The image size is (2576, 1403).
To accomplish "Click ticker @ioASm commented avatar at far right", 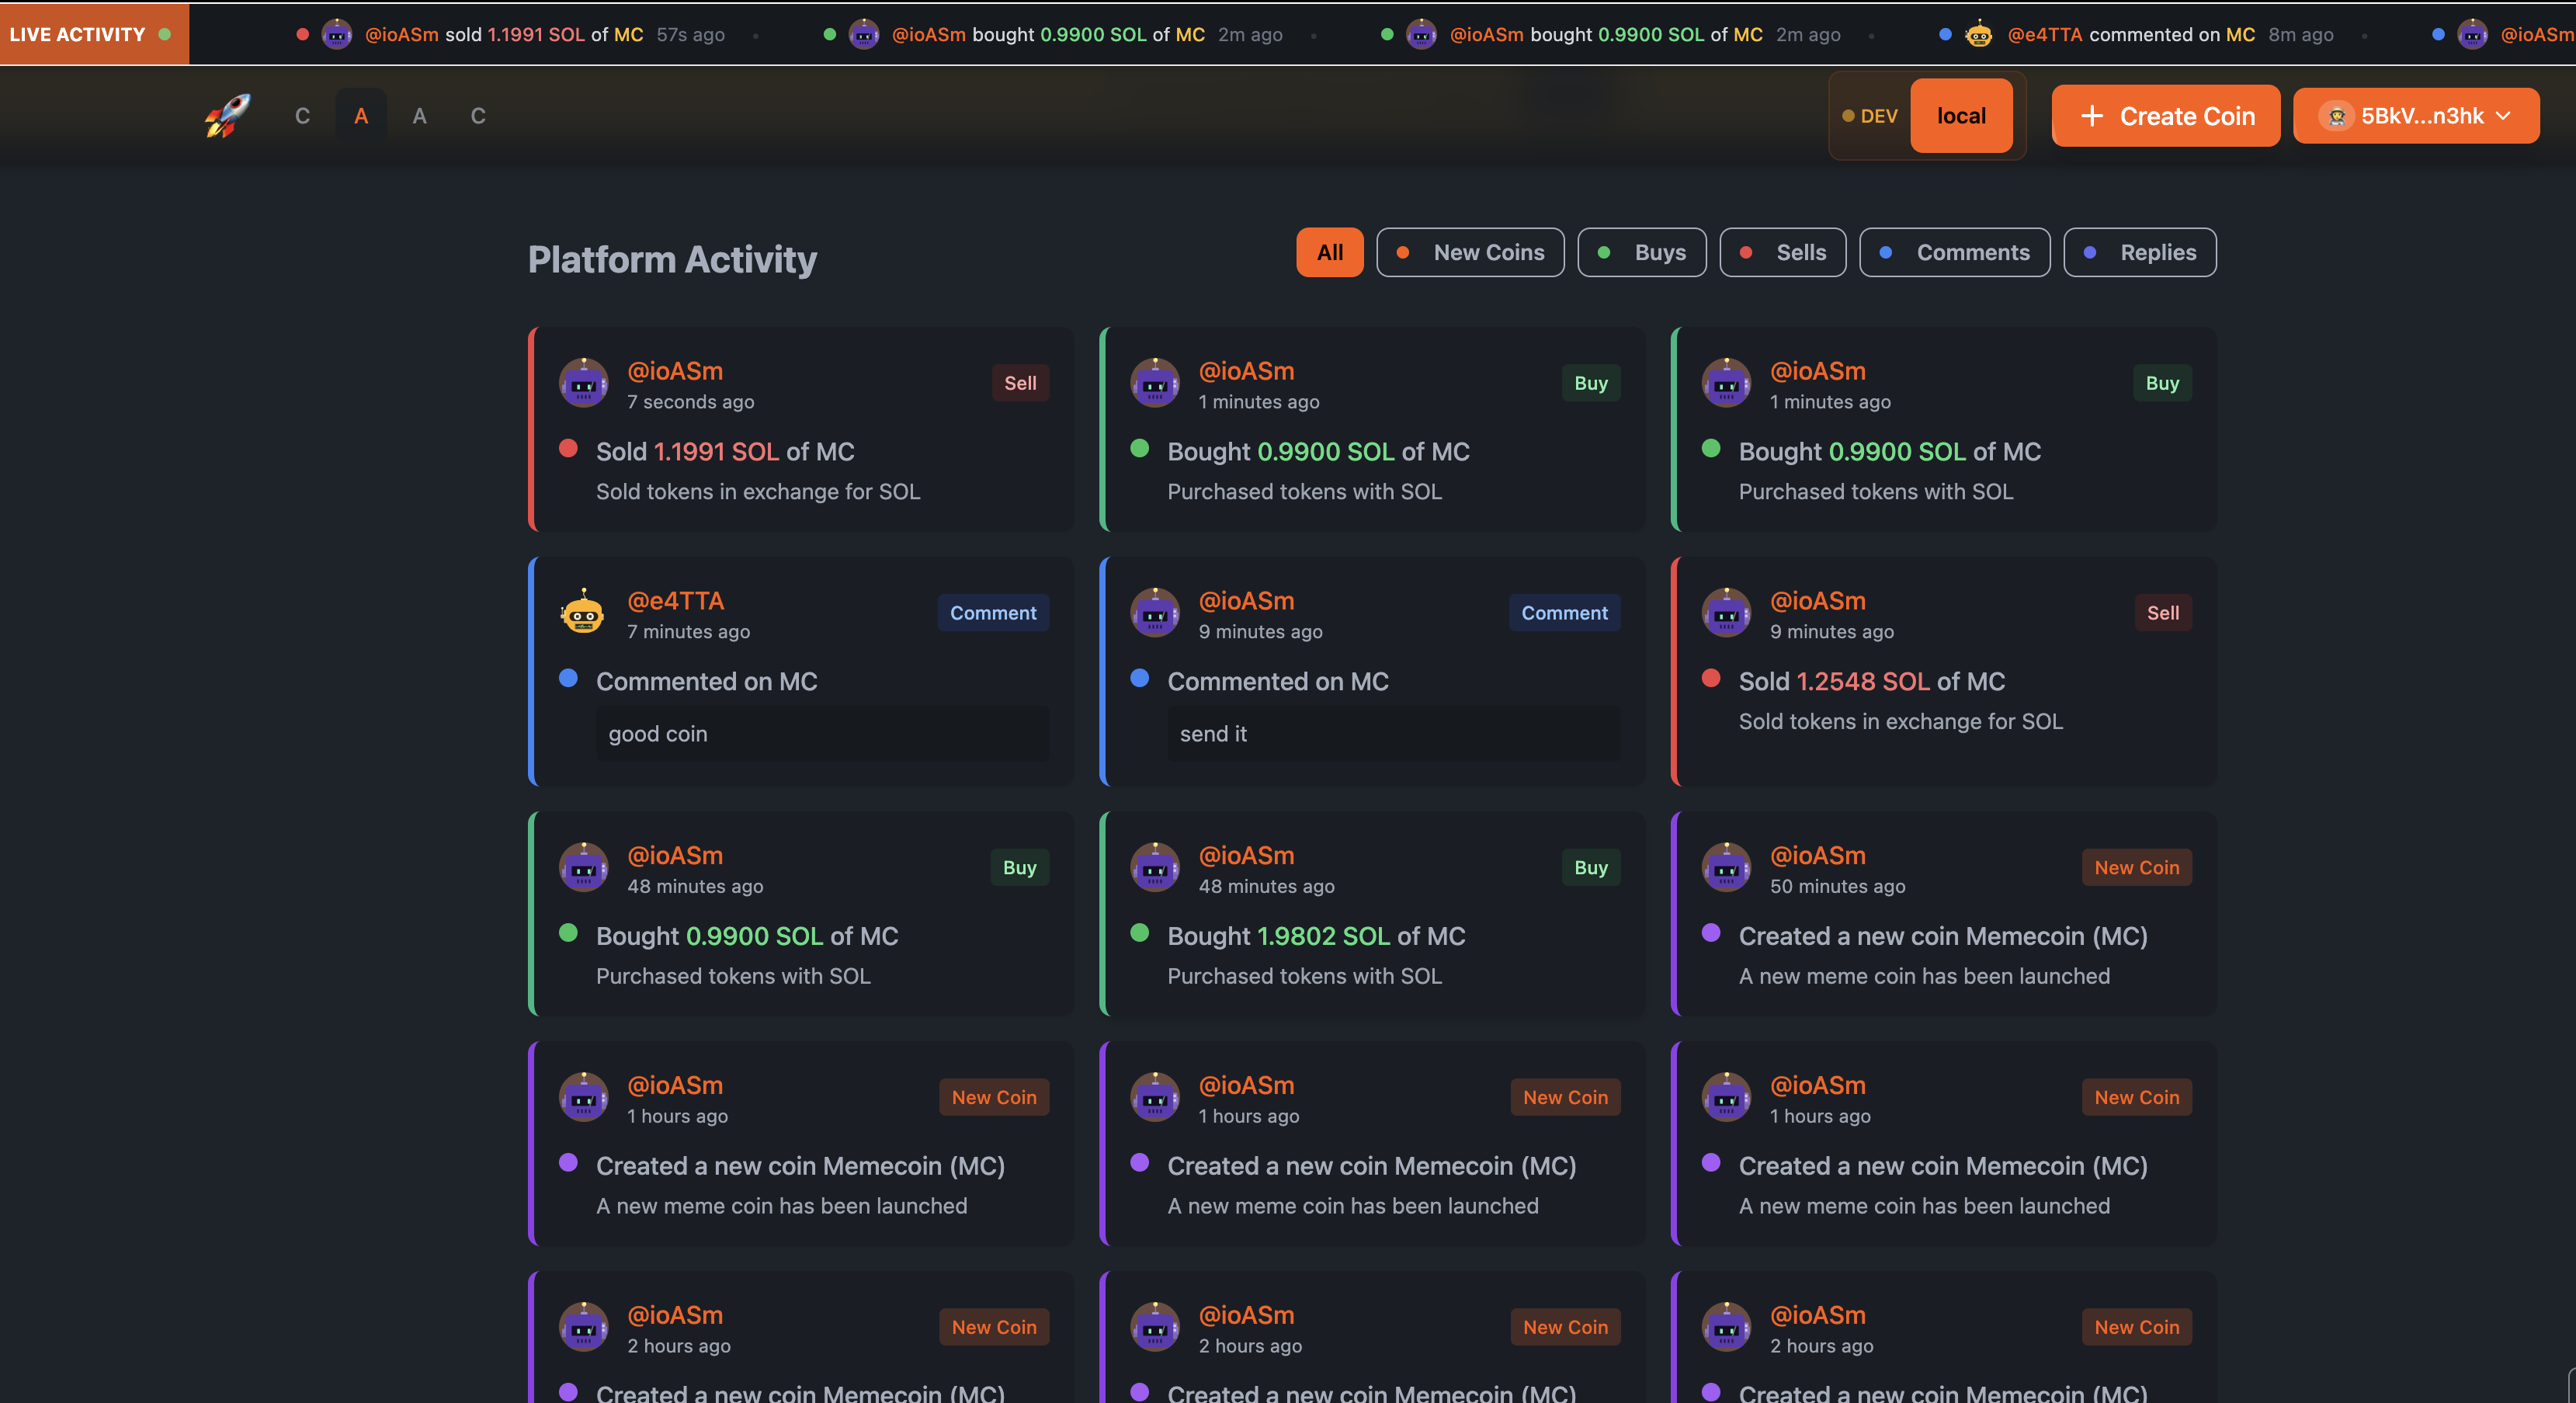I will 2473,34.
